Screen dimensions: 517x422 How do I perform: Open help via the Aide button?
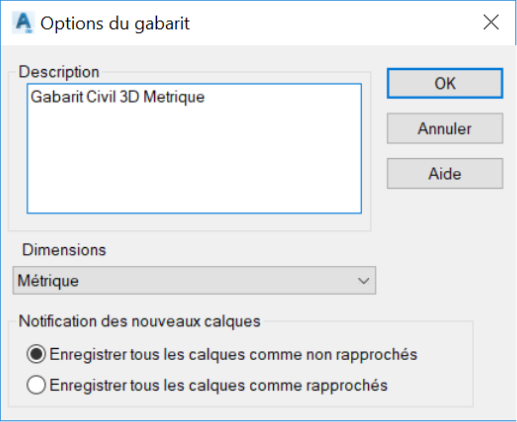(x=445, y=174)
